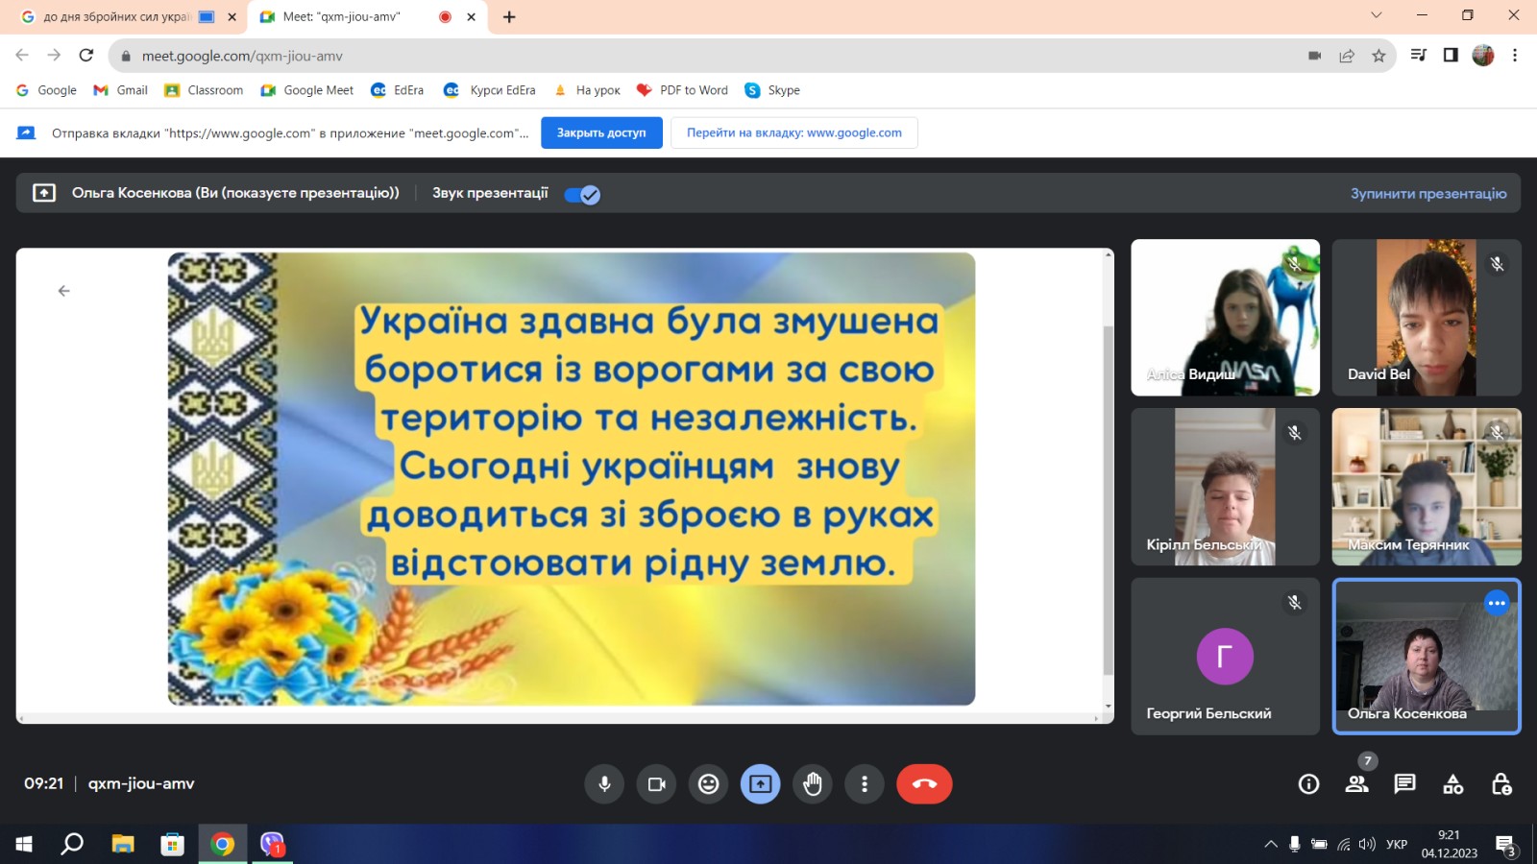The width and height of the screenshot is (1537, 864).
Task: Toggle the microphone in the Meet toolbar
Action: (x=604, y=784)
